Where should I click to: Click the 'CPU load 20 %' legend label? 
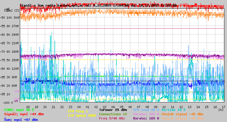click(146, 110)
